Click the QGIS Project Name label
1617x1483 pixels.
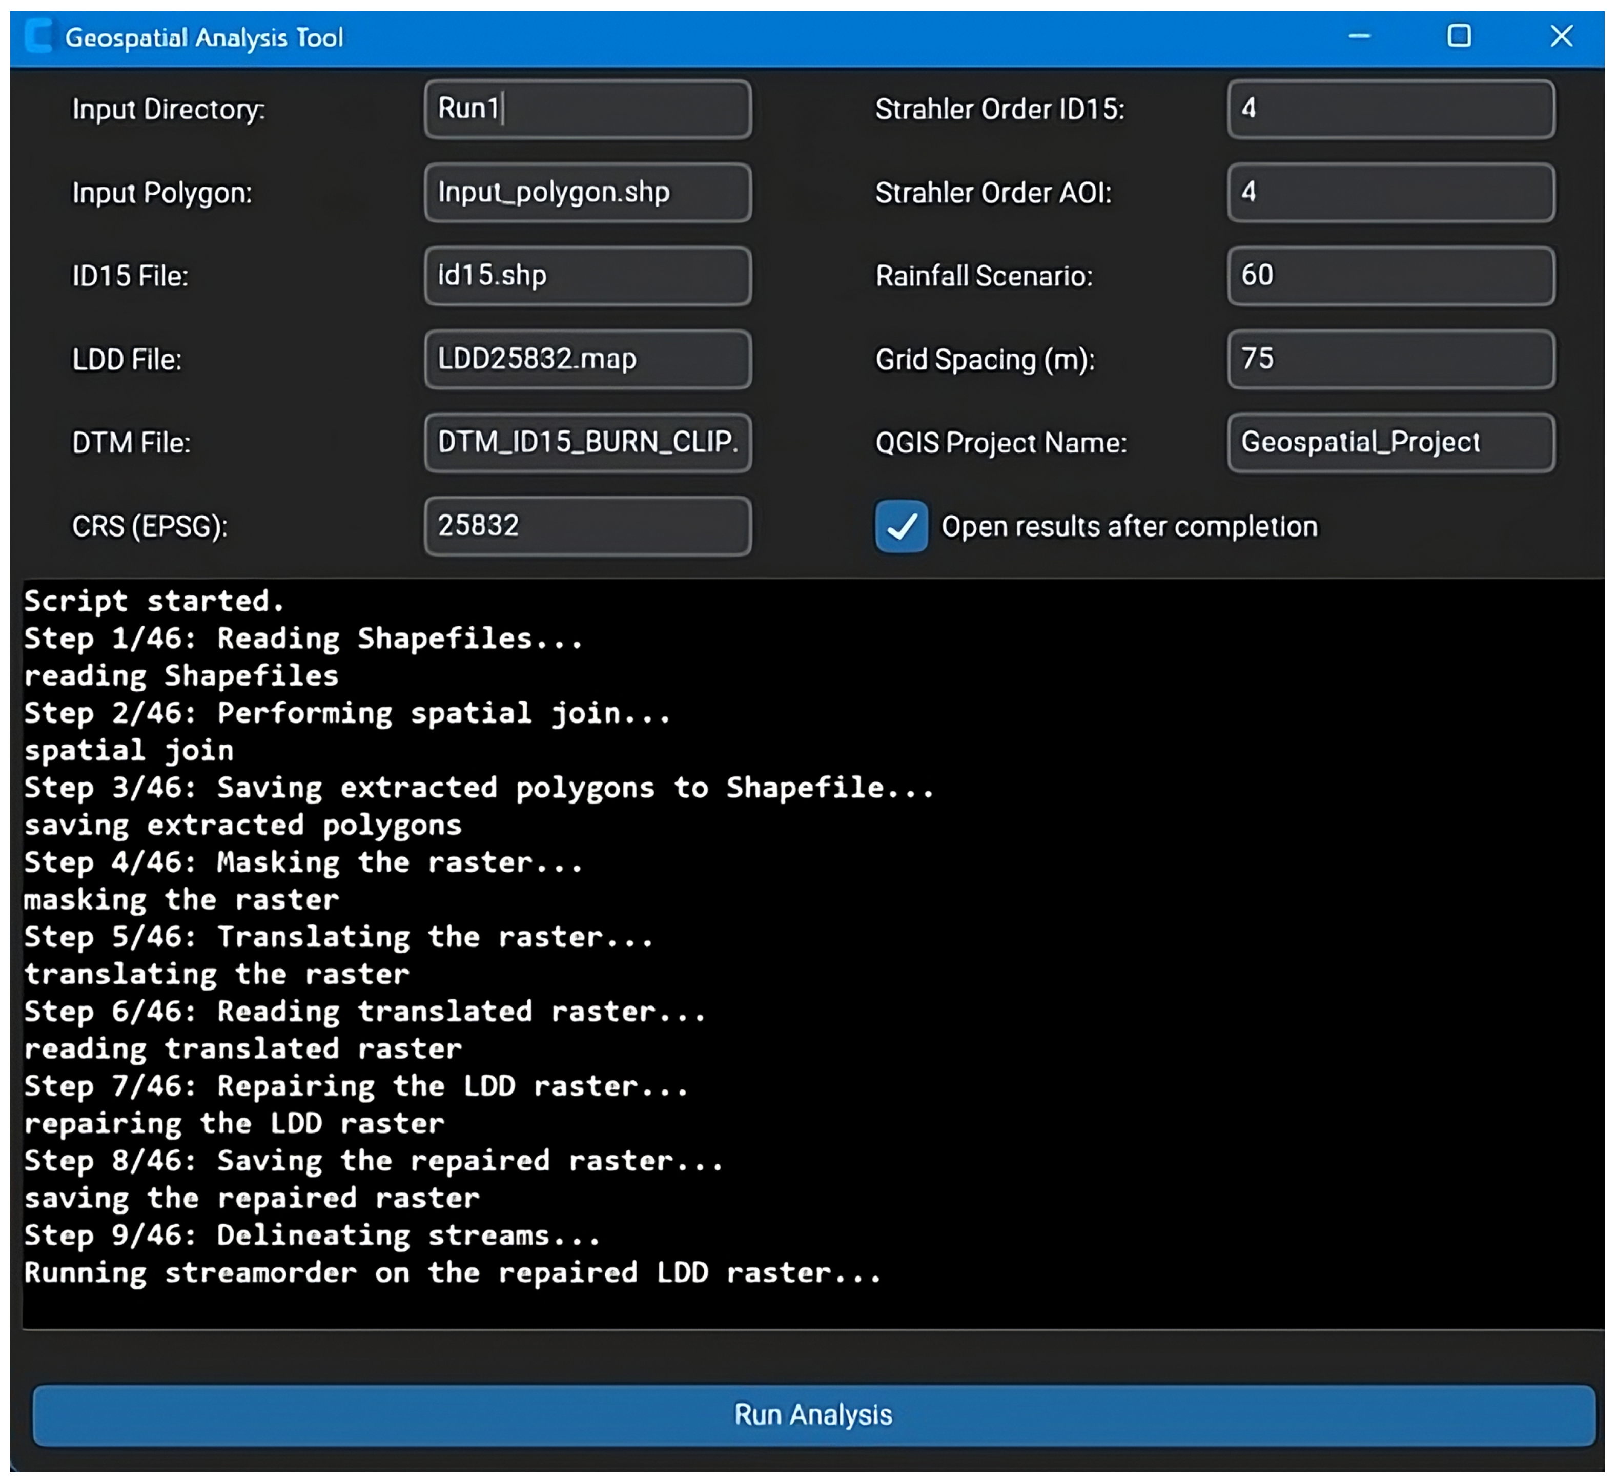pos(1000,444)
